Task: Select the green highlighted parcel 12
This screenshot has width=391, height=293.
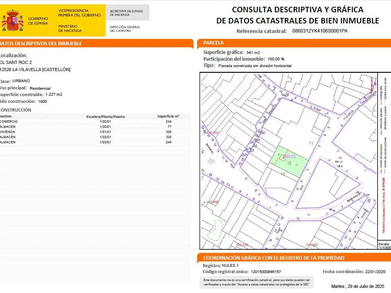Action: (x=288, y=162)
